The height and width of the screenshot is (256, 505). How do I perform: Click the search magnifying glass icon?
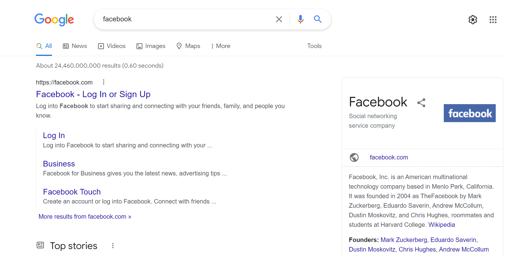pos(318,19)
